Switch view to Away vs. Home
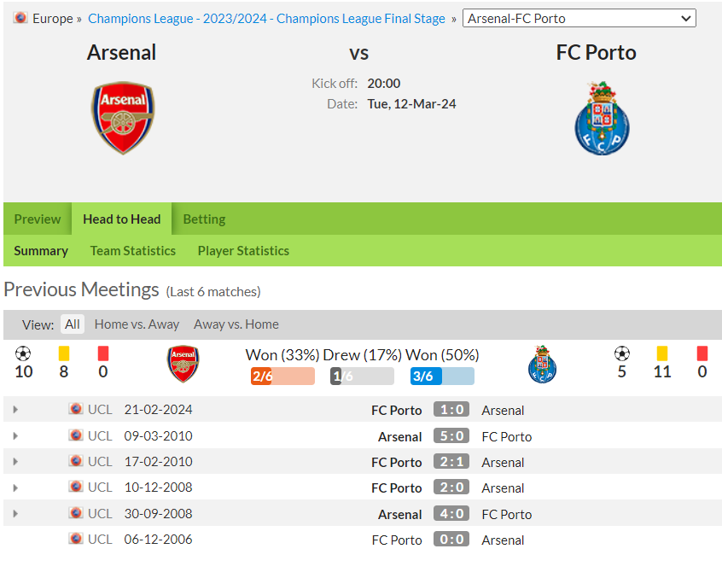 (x=236, y=324)
